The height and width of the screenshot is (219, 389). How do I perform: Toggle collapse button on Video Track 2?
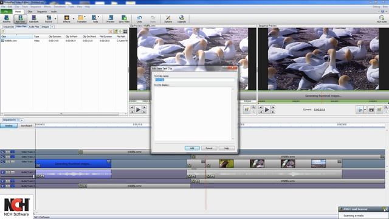12,157
